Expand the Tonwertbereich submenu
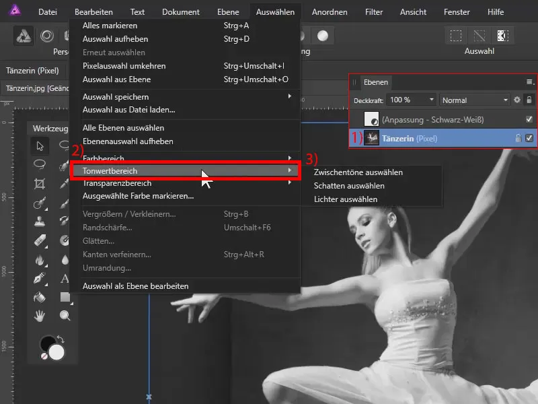 click(186, 170)
